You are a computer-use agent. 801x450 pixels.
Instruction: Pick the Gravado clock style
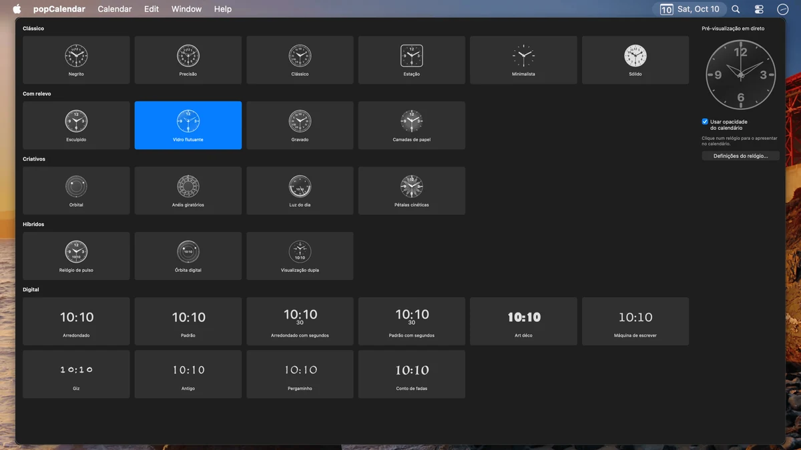(x=300, y=125)
